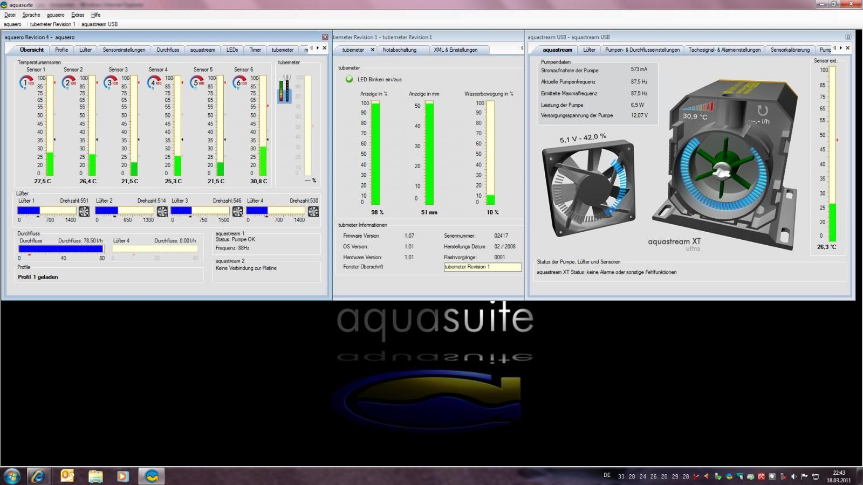The image size is (863, 485).
Task: Open the Windows Start menu
Action: 12,476
